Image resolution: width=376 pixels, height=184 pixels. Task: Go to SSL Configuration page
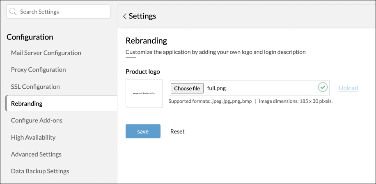(35, 87)
